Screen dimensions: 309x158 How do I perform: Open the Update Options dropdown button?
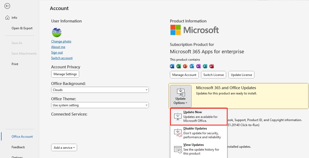[180, 96]
